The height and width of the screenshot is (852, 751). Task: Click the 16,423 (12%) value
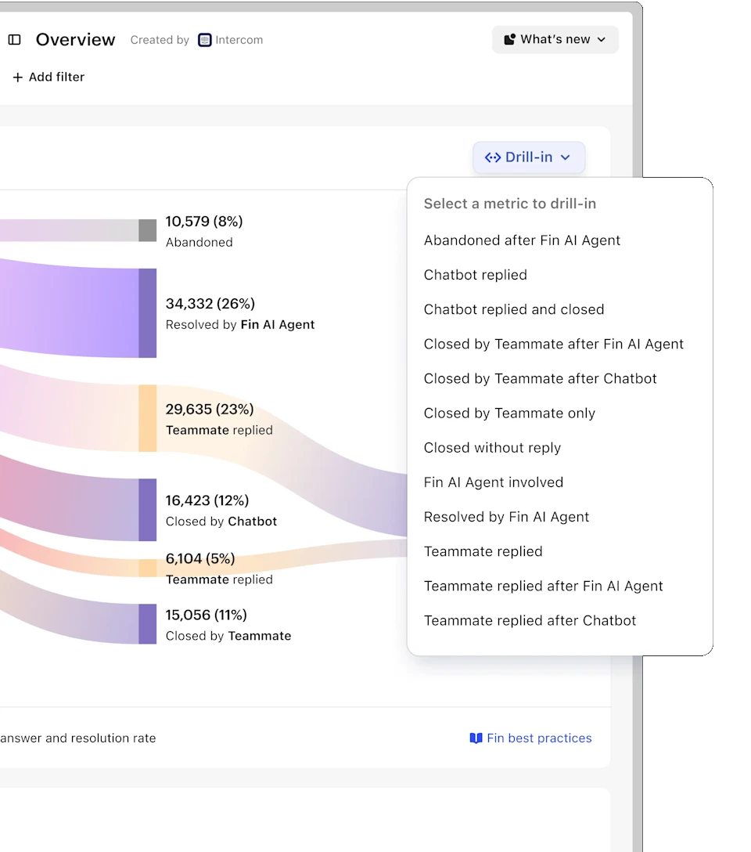click(x=207, y=500)
